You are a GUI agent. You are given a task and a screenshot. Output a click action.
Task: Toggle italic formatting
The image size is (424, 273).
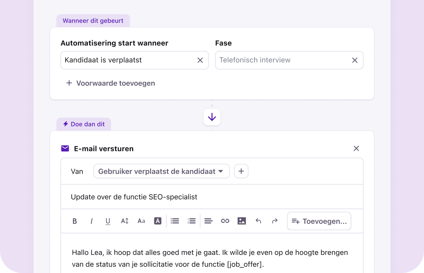pyautogui.click(x=91, y=221)
